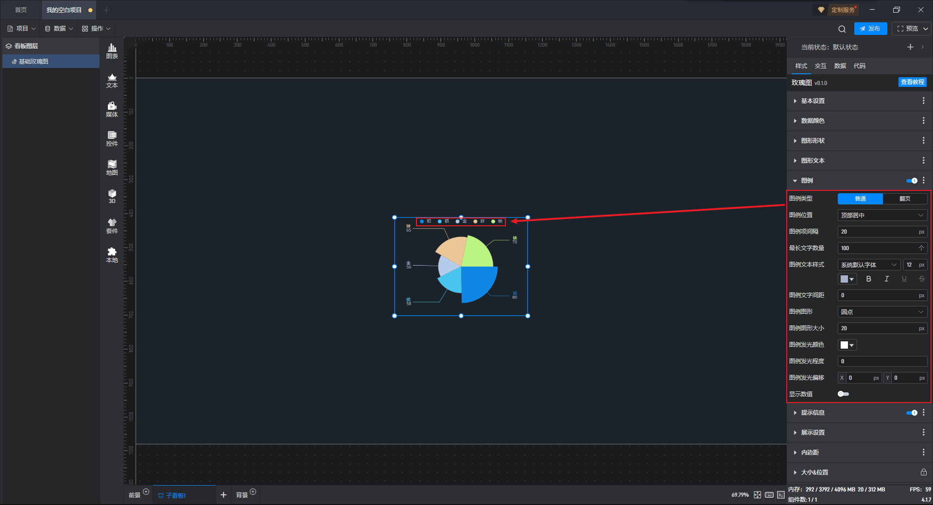This screenshot has height=505, width=933.
Task: Open the 地图 map components icon
Action: click(x=112, y=168)
